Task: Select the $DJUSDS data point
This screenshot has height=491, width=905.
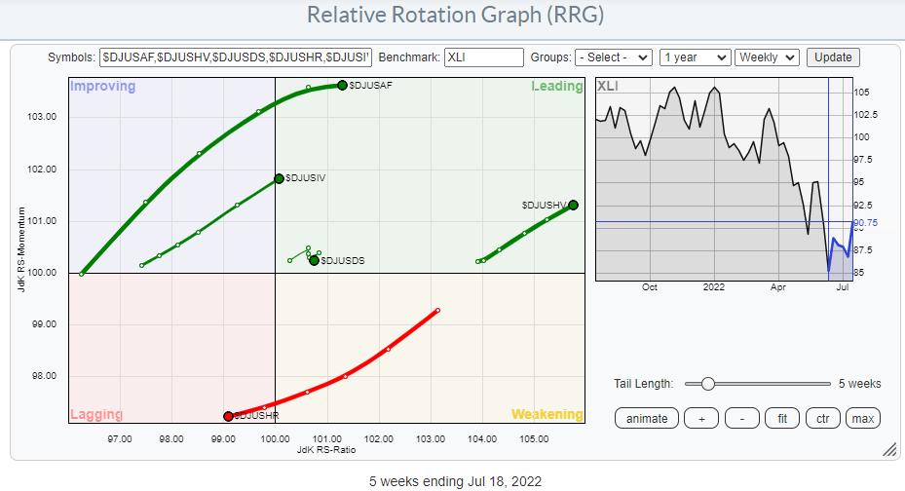Action: pos(314,260)
